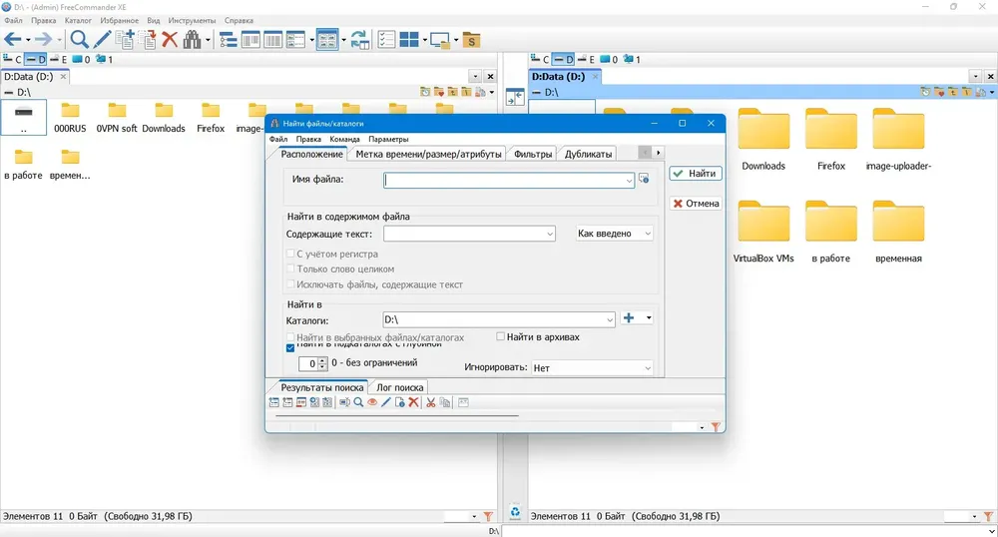Select the 'VirtualBox VMs' folder in right panel

763,232
